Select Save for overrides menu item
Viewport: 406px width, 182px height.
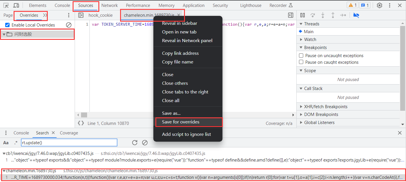(181, 122)
